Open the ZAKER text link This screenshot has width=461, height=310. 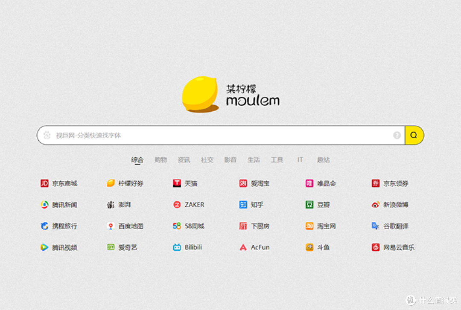tap(194, 205)
